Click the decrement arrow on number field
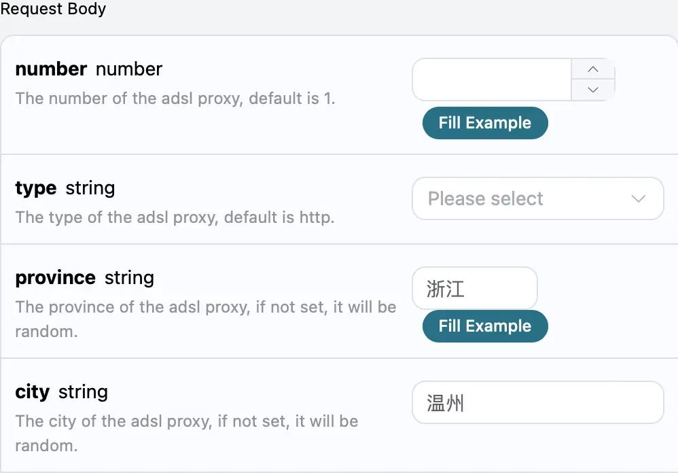The height and width of the screenshot is (473, 678). 593,90
